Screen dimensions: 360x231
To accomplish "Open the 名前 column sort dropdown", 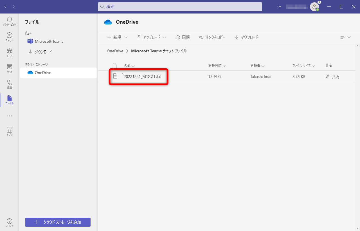I will 129,66.
